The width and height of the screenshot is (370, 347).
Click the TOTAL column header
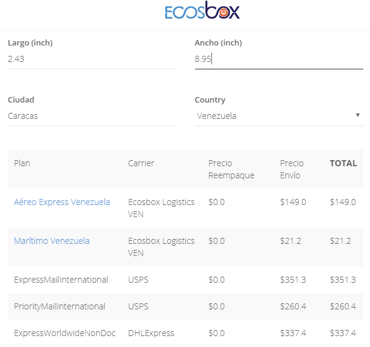(x=343, y=163)
